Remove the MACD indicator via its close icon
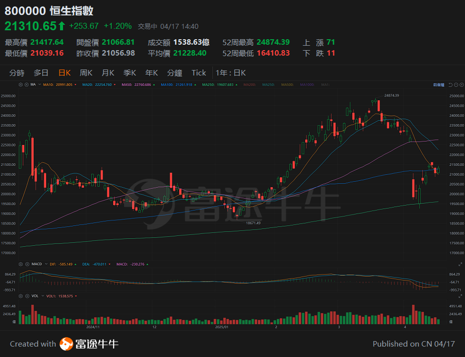Image resolution: width=465 pixels, height=357 pixels. [x=27, y=264]
